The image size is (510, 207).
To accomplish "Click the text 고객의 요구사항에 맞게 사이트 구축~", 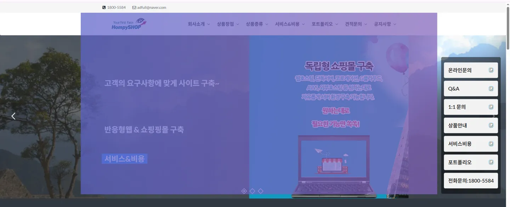I will pyautogui.click(x=162, y=84).
